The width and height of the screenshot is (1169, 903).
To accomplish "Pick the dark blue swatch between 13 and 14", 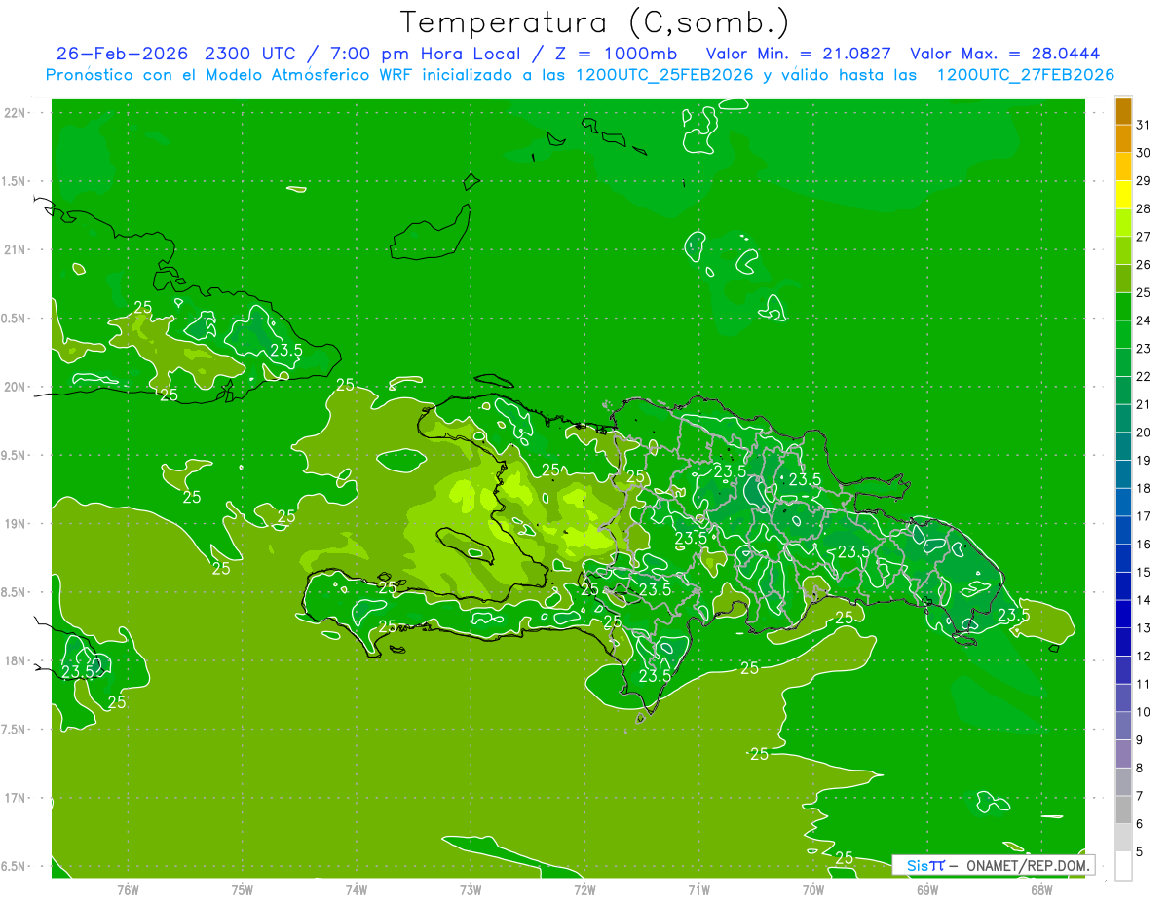I will coord(1123,615).
